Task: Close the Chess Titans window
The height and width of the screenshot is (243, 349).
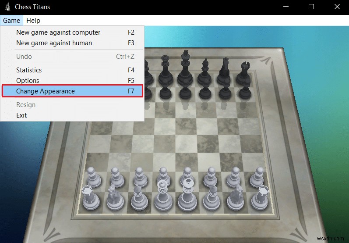Action: tap(337, 7)
